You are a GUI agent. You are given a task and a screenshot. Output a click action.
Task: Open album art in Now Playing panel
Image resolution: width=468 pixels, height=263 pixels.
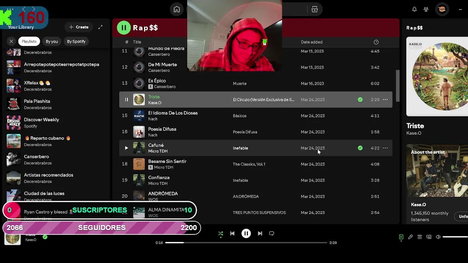pyautogui.click(x=437, y=76)
